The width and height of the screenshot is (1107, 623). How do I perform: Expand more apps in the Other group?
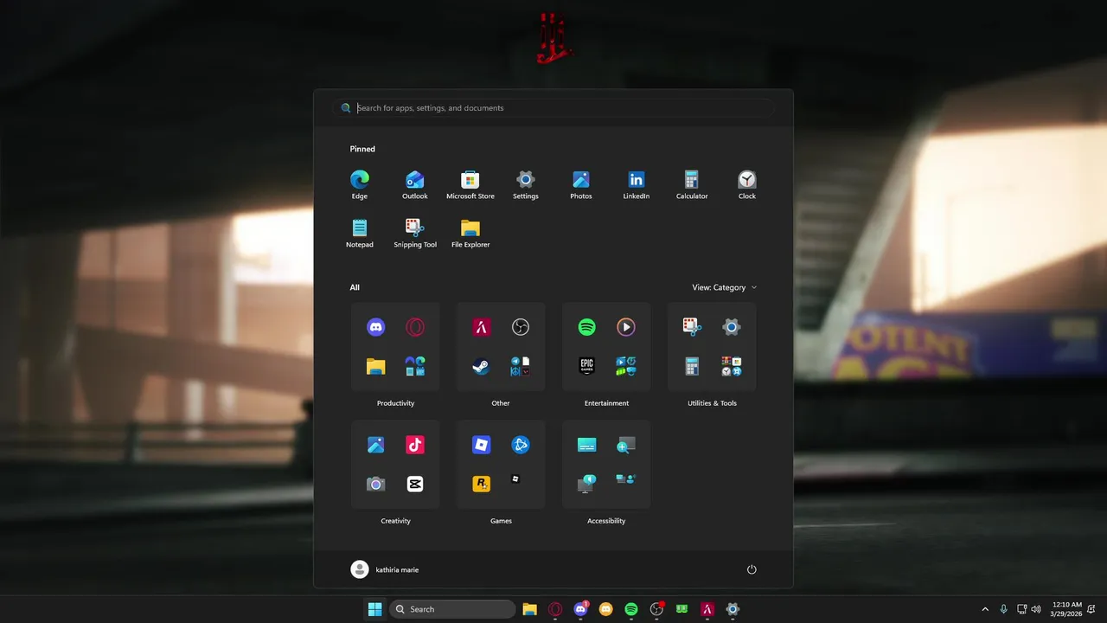click(x=521, y=366)
